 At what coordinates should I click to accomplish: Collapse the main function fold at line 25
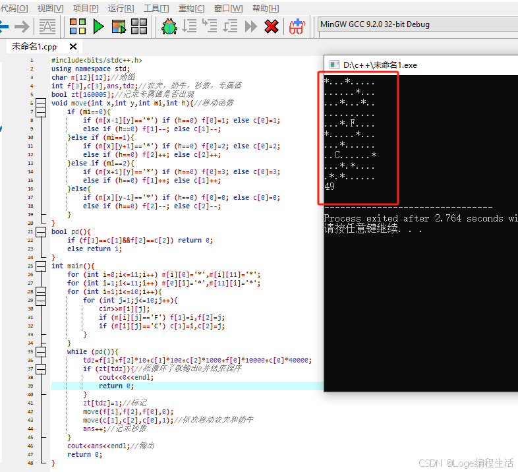point(41,266)
